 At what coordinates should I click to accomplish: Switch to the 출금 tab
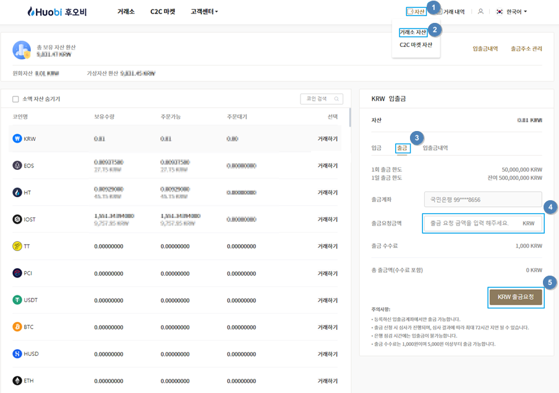[x=402, y=148]
